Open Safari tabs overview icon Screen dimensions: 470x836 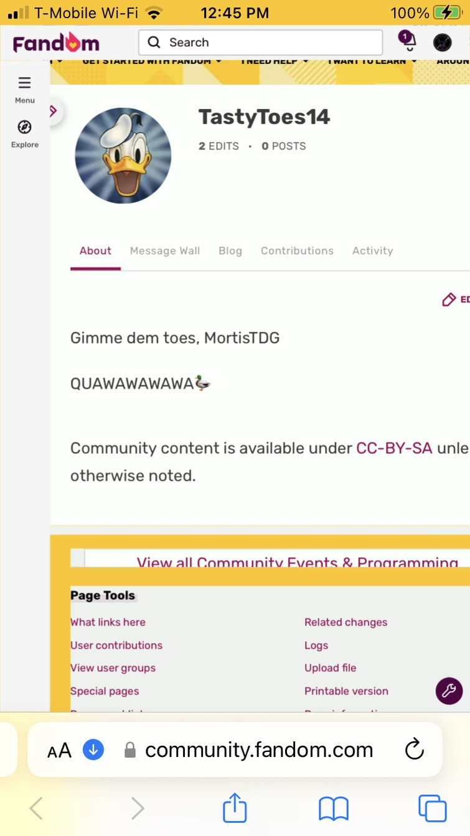[x=432, y=809]
